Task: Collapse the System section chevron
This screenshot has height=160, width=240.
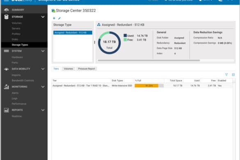Action: pyautogui.click(x=43, y=51)
